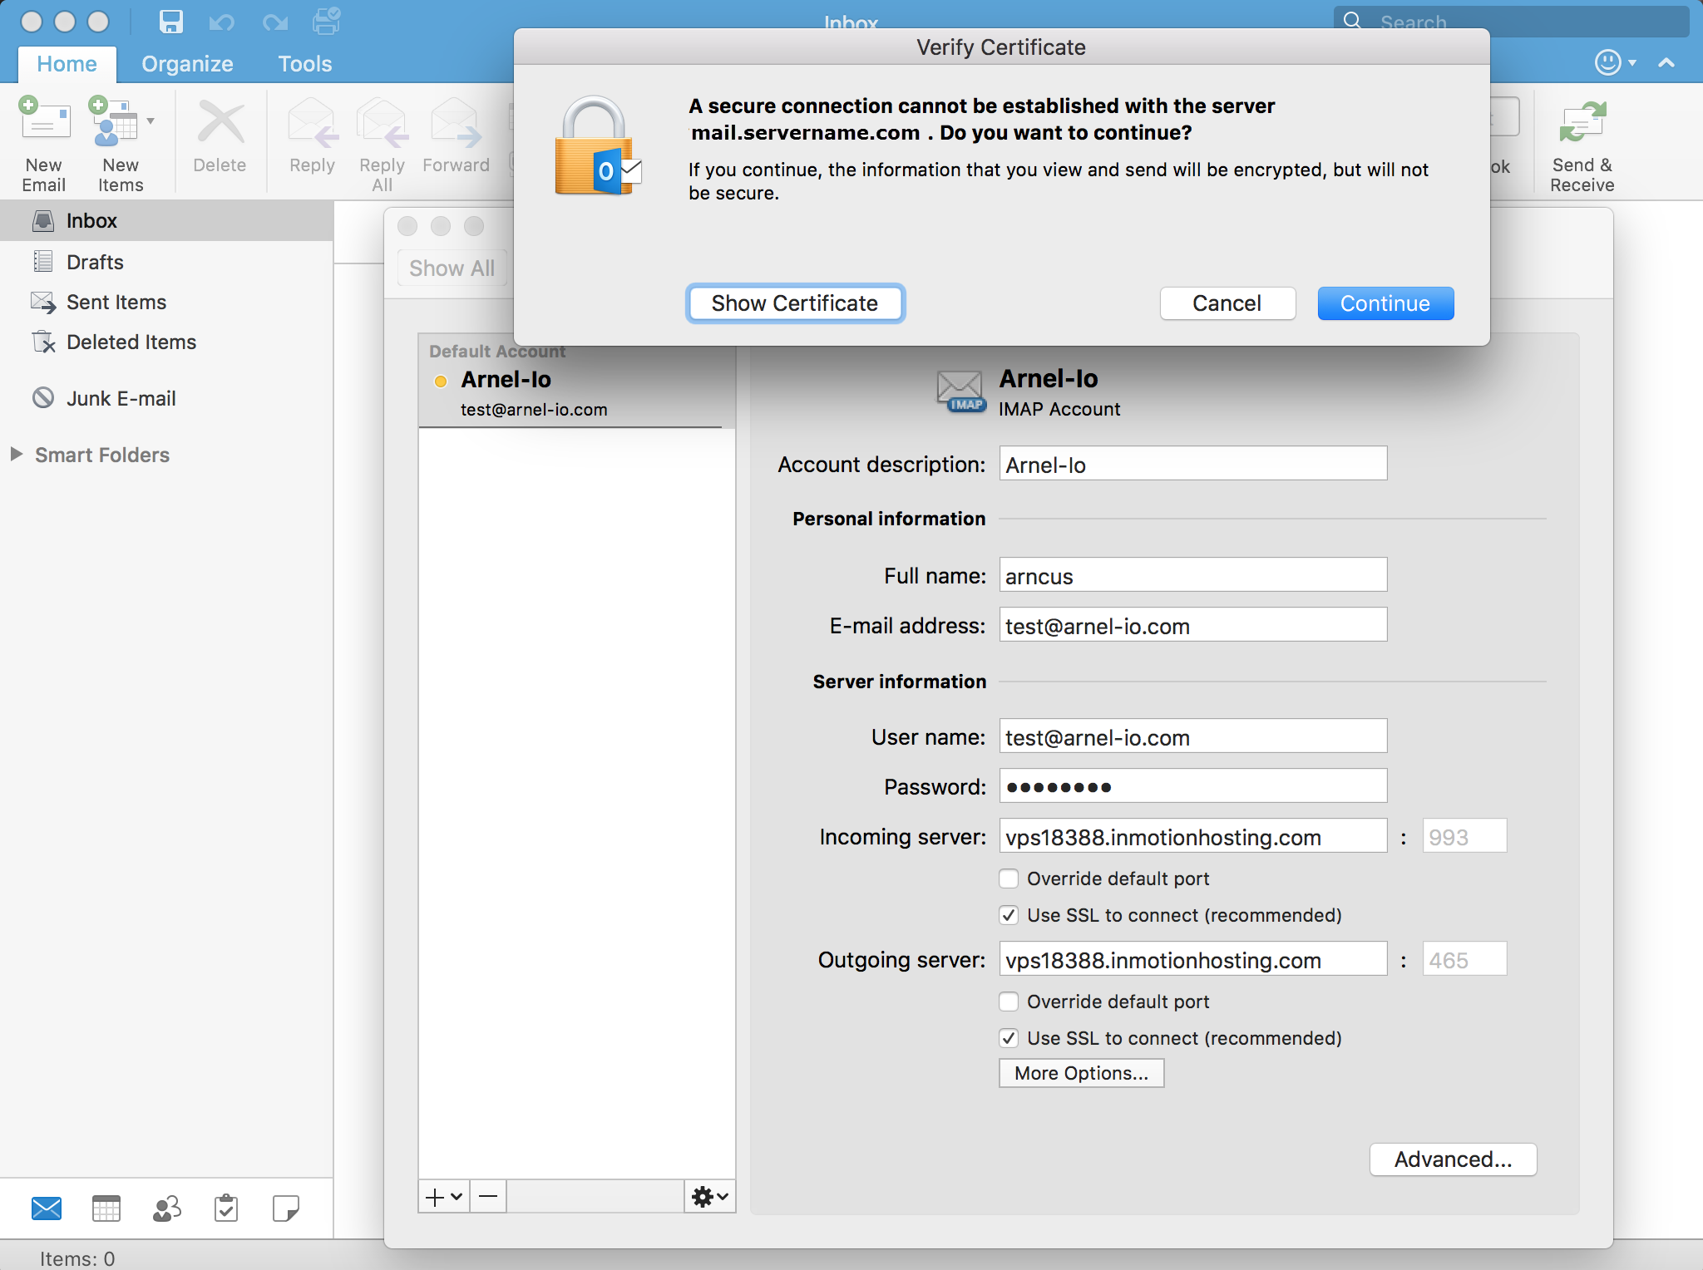
Task: Switch to the Tools tab
Action: (304, 64)
